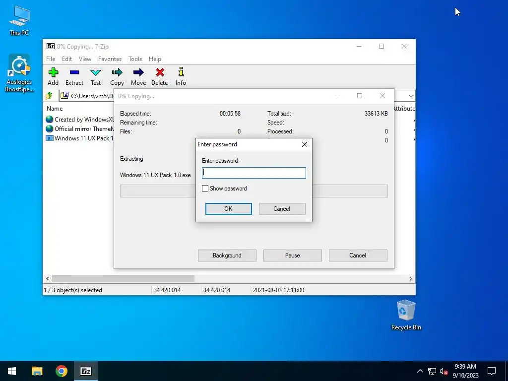This screenshot has width=508, height=381.
Task: Expand the address bar path dropdown
Action: [411, 96]
